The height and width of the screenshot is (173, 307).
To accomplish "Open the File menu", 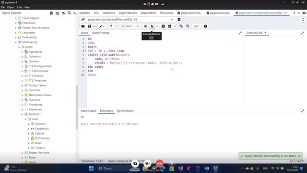I will tap(3, 7).
